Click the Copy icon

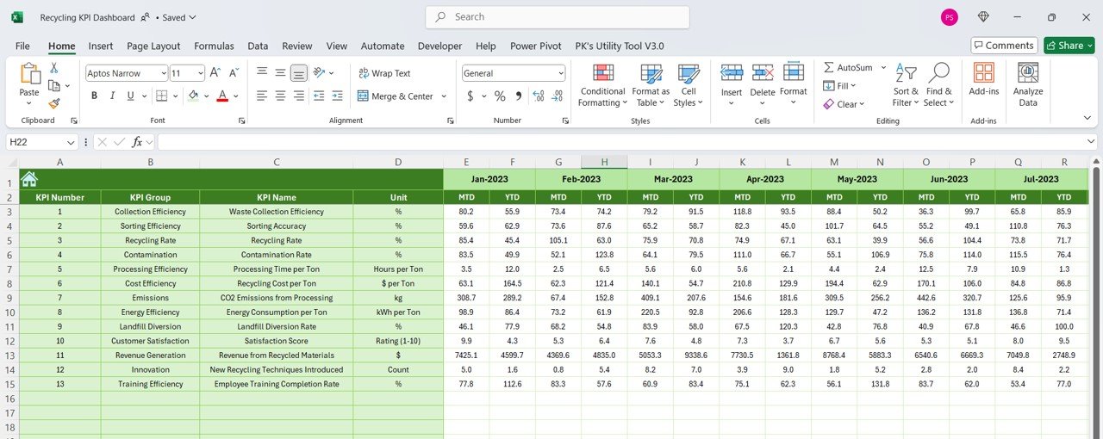coord(54,85)
